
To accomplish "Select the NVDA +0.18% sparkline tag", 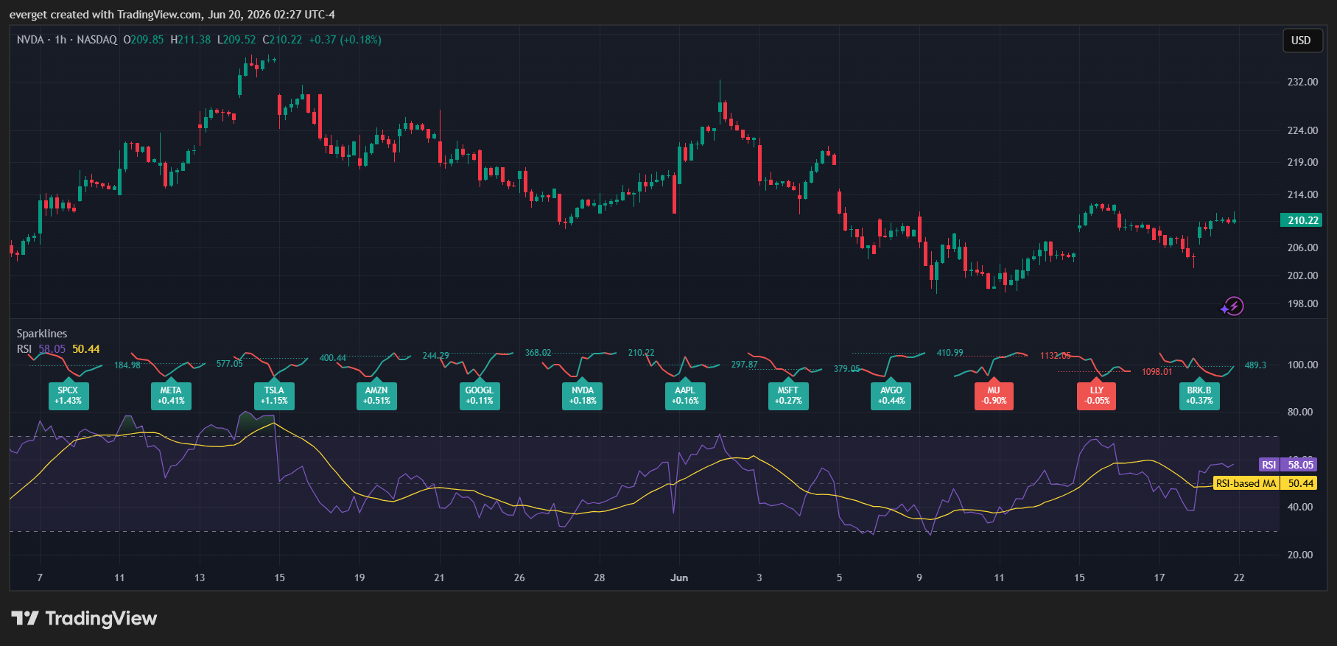I will 583,396.
